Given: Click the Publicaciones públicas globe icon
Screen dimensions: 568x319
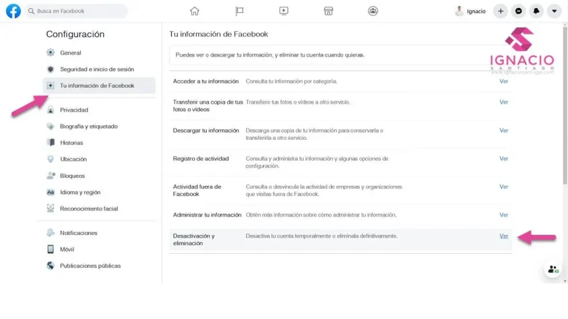Looking at the screenshot, I should (51, 265).
